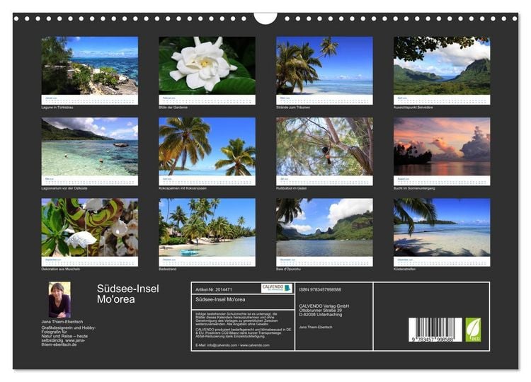Image resolution: width=531 pixels, height=382 pixels.
Task: Select the Lagune in Türkisblau photo
Action: point(90,66)
